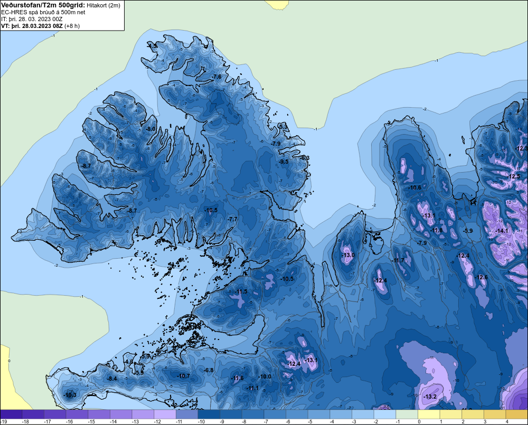Click the dark blue scale swatch between -10 and -9
Image resolution: width=528 pixels, height=425 pixels.
tap(209, 414)
